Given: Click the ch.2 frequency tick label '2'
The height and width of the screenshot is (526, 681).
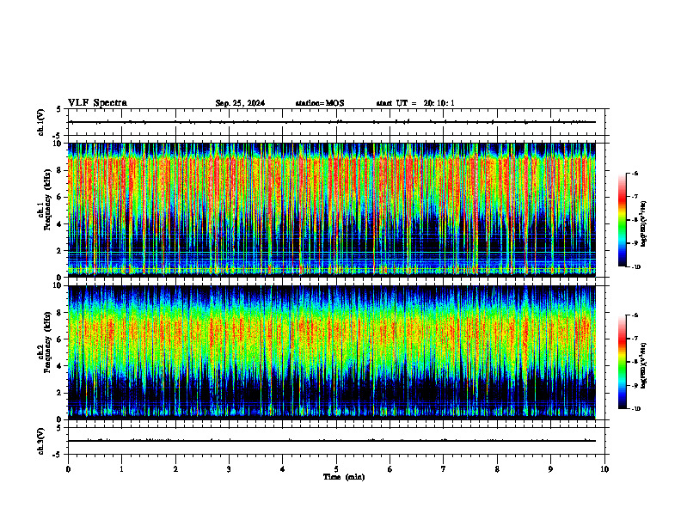Looking at the screenshot, I should pyautogui.click(x=60, y=393).
